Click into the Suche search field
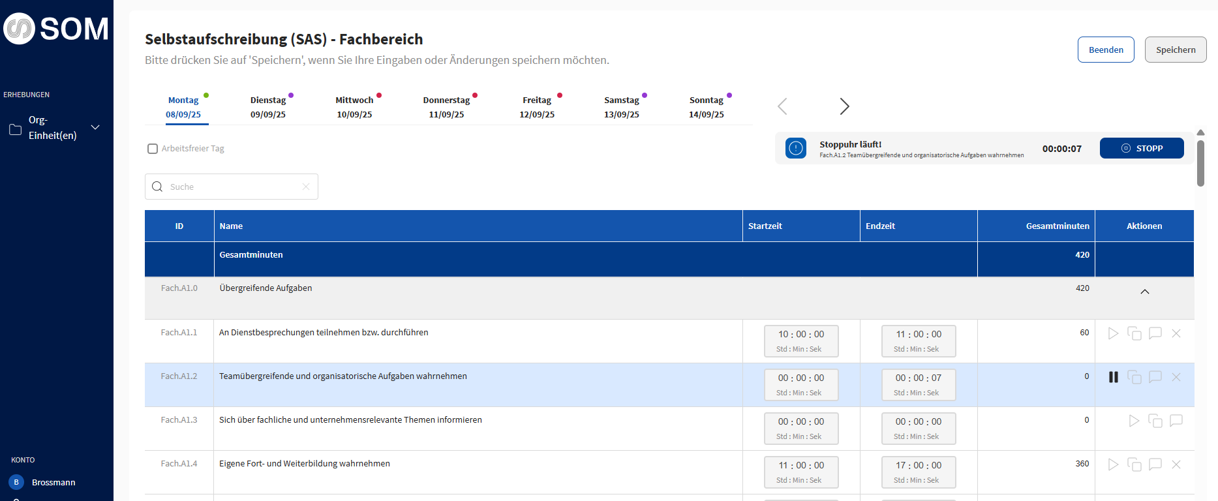Image resolution: width=1218 pixels, height=501 pixels. tap(232, 187)
